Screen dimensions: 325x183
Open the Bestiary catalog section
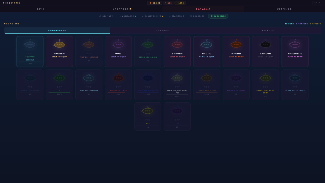(106, 16)
